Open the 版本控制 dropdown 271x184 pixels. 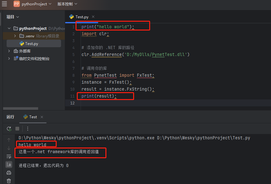(67, 4)
